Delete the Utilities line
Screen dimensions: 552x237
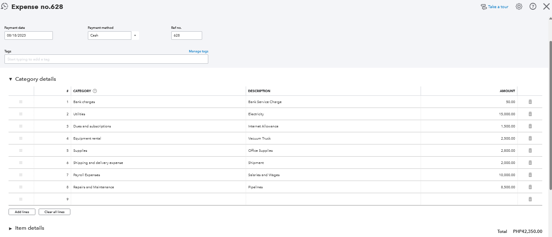pos(530,114)
